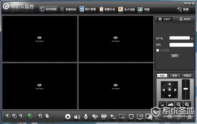The image size is (197, 124).
Task: Select the bottom-left No Signal video pane
Action: [40, 86]
